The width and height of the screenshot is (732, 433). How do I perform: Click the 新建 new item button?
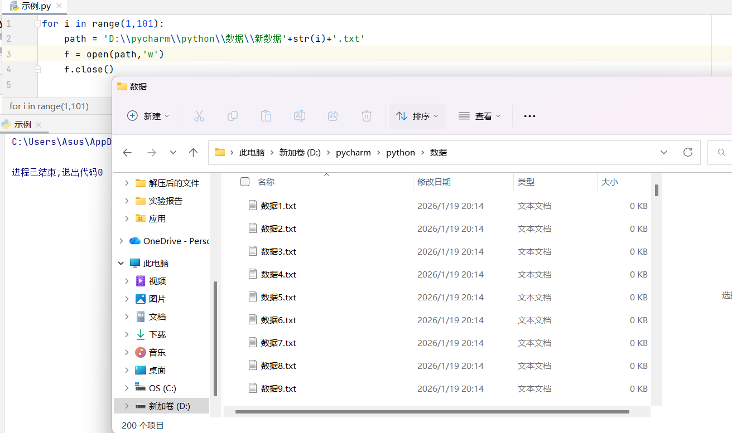(148, 116)
